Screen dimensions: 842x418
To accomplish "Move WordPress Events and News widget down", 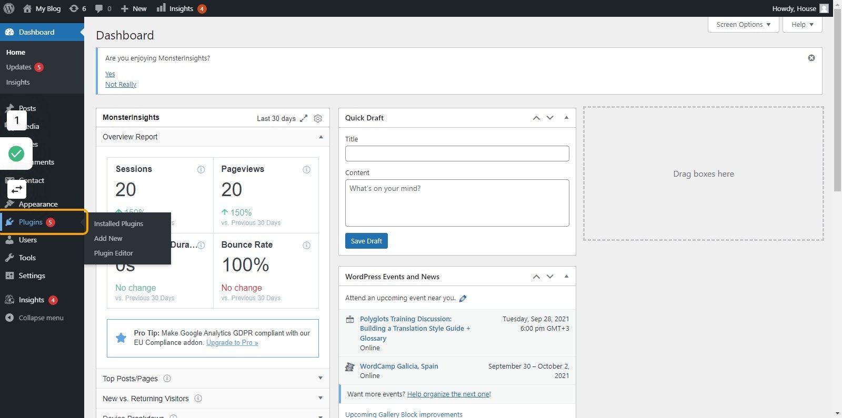I will (x=550, y=277).
